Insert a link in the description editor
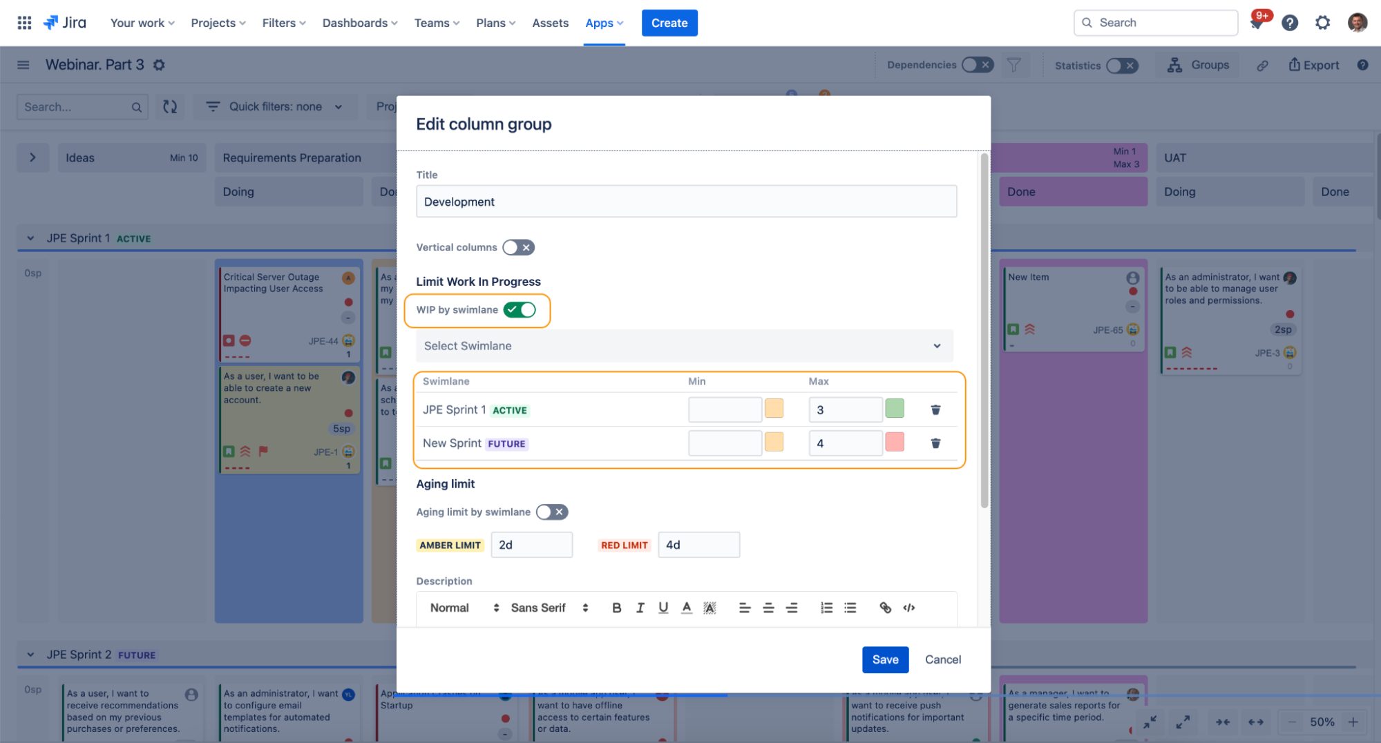1381x743 pixels. [x=885, y=608]
